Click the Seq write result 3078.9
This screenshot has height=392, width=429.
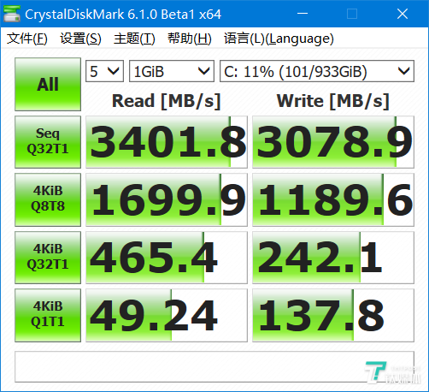click(x=333, y=142)
